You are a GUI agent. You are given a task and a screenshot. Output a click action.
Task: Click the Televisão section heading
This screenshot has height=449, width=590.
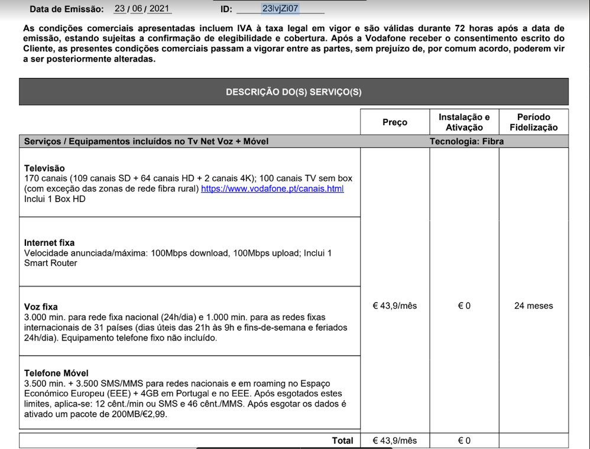(x=44, y=168)
